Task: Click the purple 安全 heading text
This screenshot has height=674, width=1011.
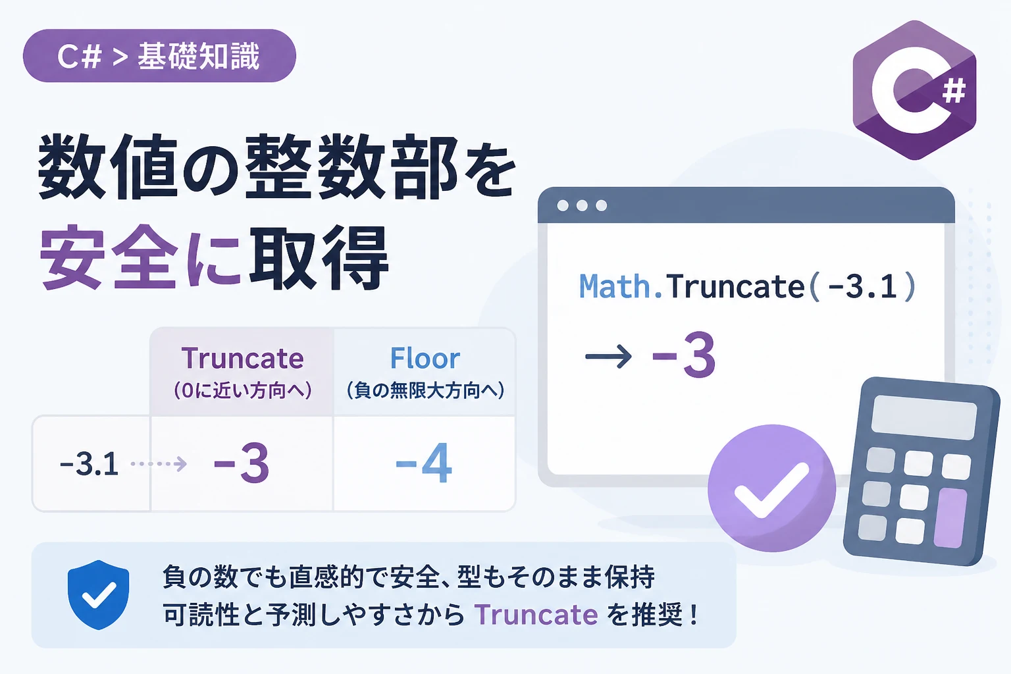Action: [x=109, y=257]
